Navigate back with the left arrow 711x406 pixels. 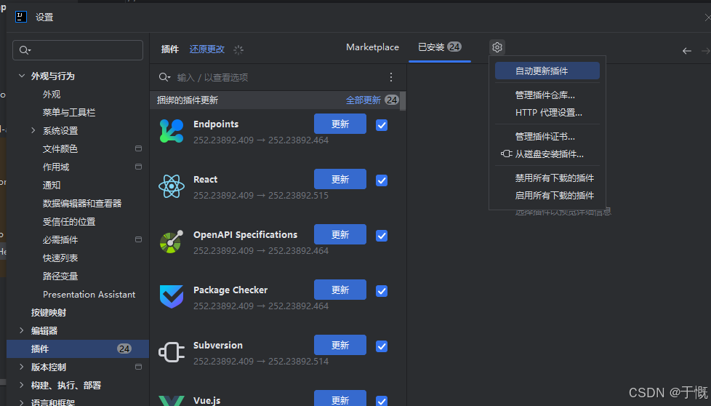coord(686,51)
